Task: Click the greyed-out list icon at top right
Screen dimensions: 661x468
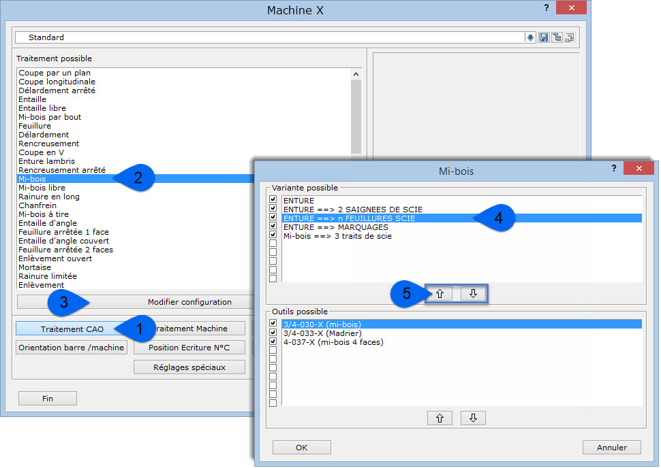Action: click(570, 37)
